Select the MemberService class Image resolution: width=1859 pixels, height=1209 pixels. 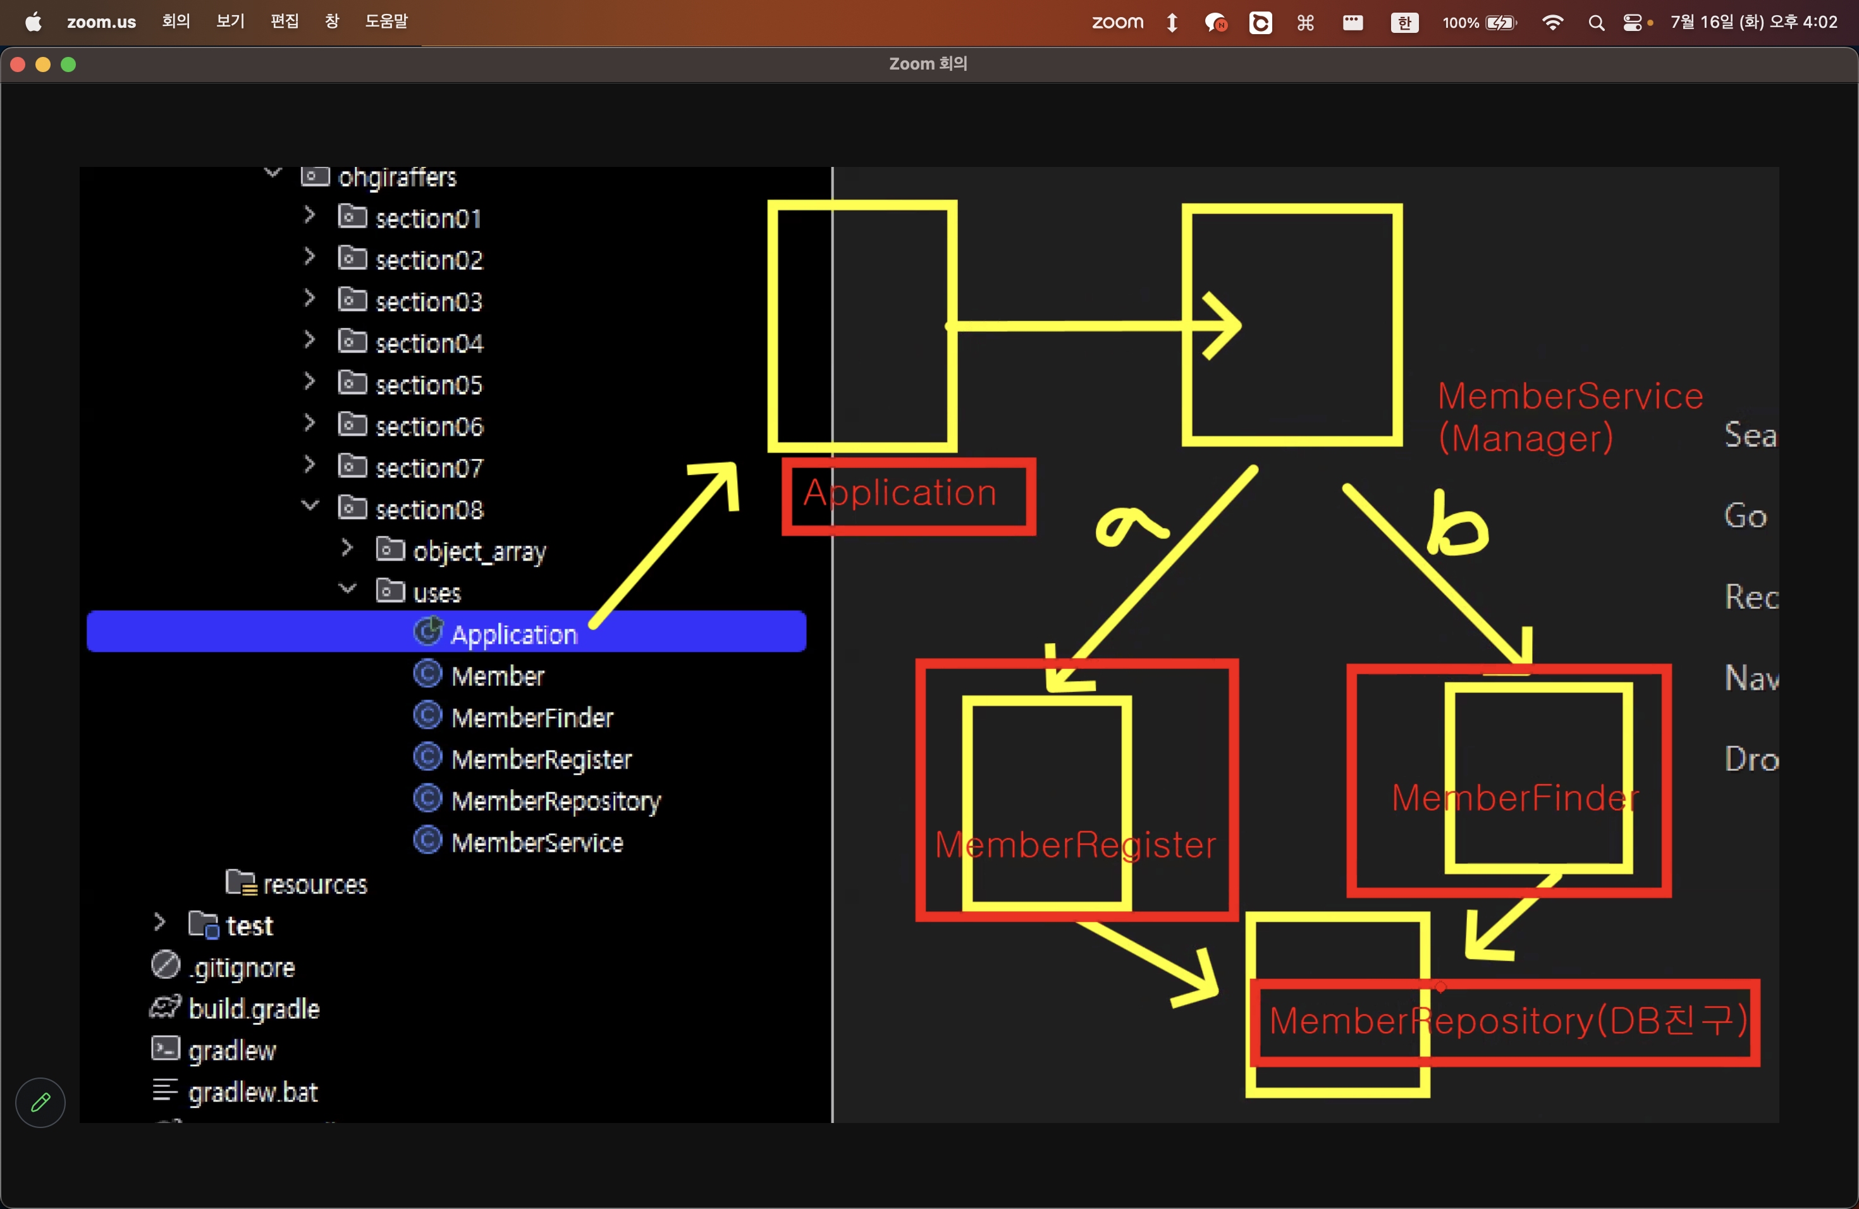tap(537, 843)
